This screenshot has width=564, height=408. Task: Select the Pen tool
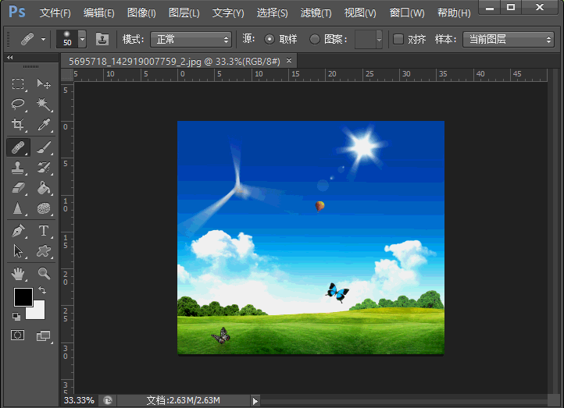pos(18,230)
